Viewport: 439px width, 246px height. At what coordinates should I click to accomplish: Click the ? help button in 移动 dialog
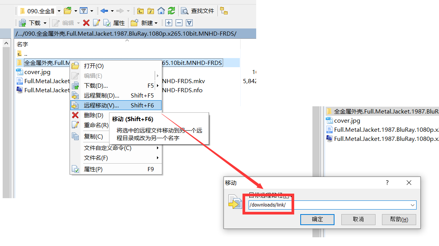(387, 183)
